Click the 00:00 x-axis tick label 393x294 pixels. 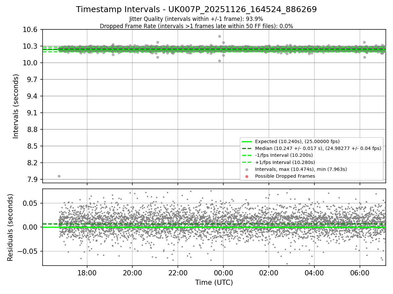click(223, 273)
